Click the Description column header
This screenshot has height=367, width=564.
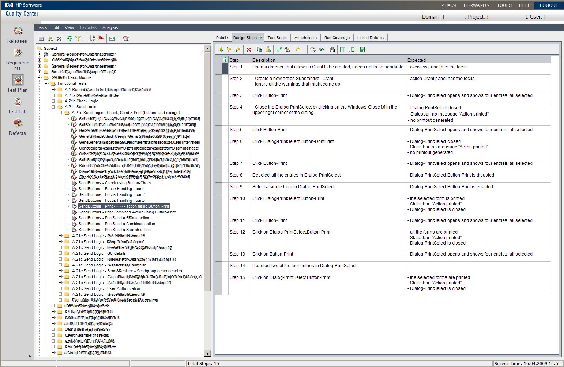328,60
